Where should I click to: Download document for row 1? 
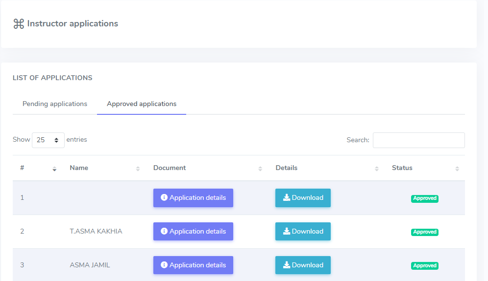click(x=303, y=198)
